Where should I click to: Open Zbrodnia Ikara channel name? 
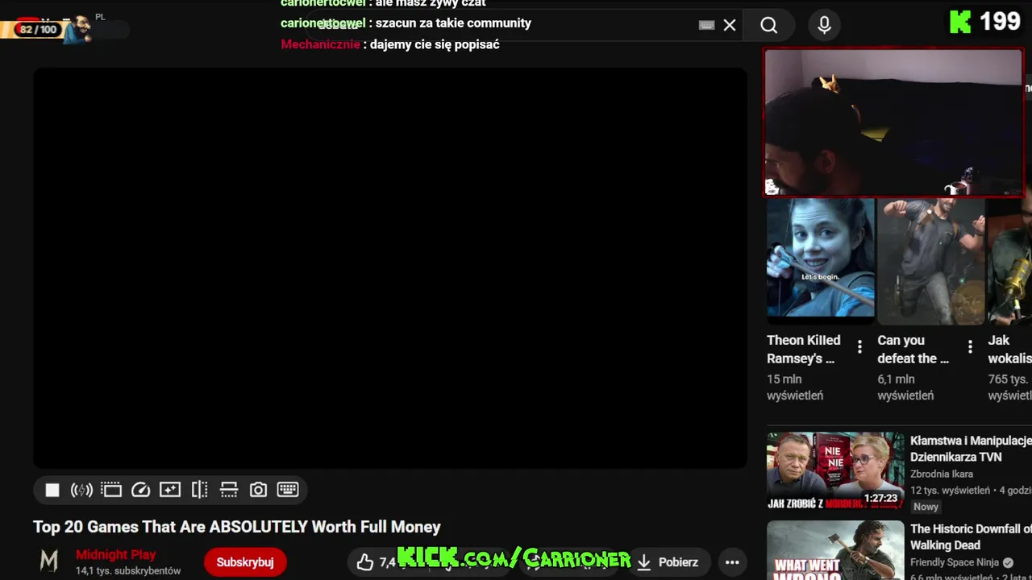click(942, 474)
